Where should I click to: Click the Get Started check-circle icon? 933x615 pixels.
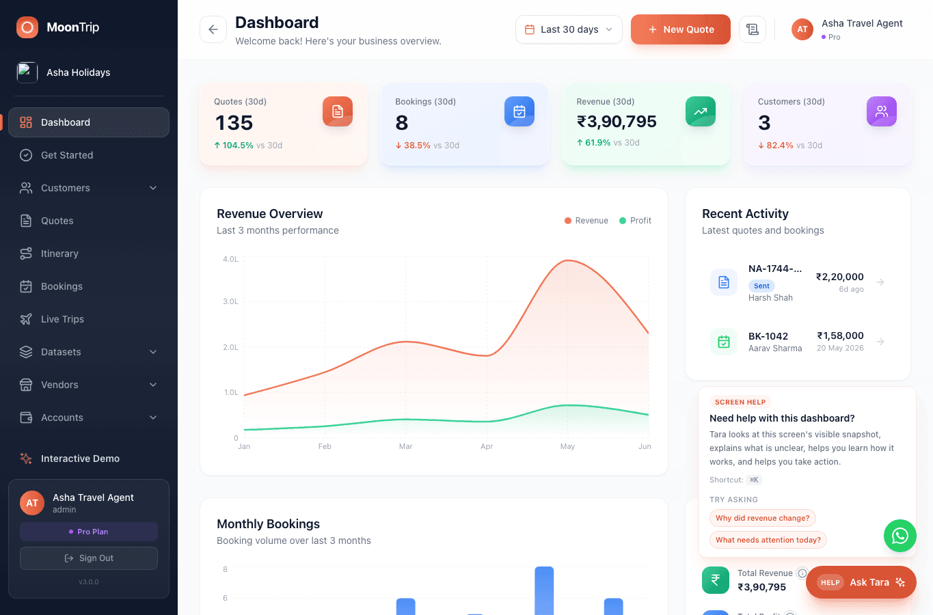coord(26,155)
